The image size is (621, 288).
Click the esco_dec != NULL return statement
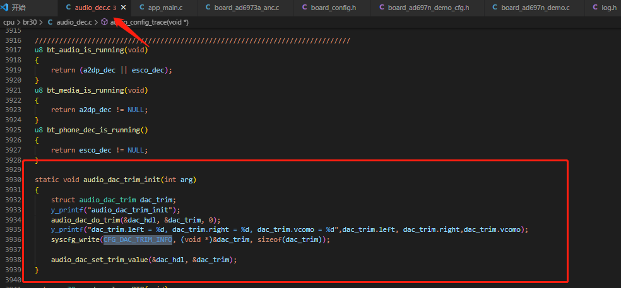[x=100, y=150]
